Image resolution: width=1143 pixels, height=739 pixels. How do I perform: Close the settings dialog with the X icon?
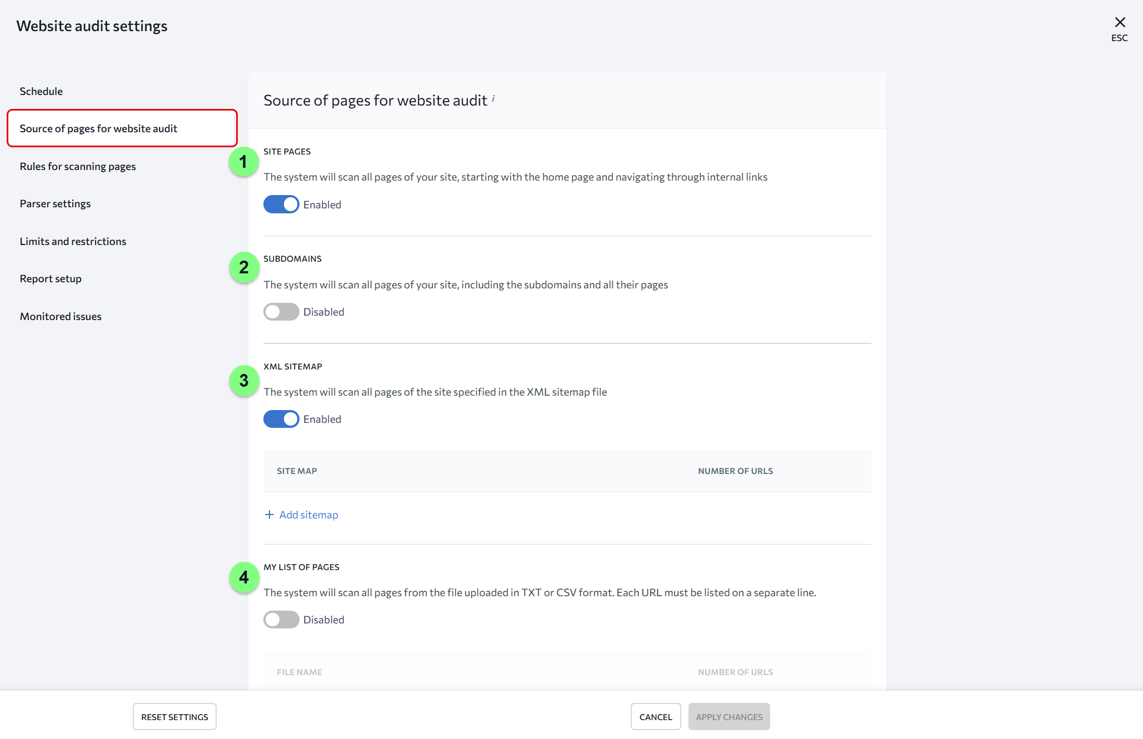[x=1120, y=22]
